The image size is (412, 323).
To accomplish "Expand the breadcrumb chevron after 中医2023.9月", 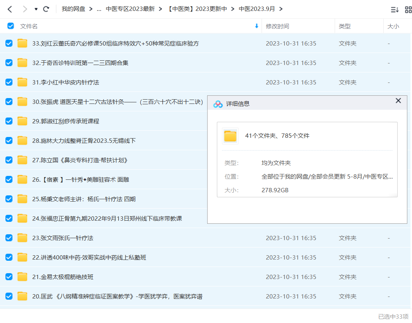I will (281, 9).
